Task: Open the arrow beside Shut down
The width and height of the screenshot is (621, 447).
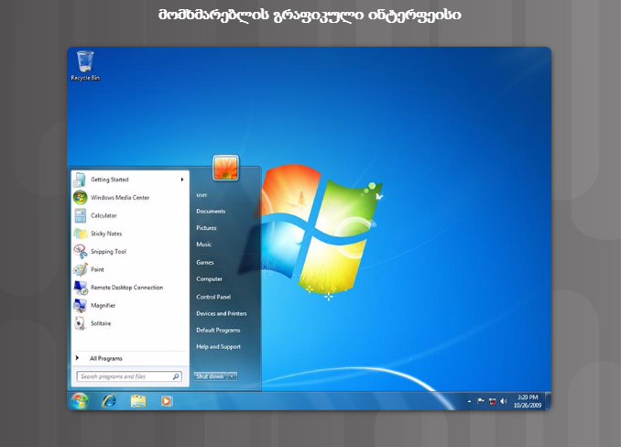Action: point(232,376)
